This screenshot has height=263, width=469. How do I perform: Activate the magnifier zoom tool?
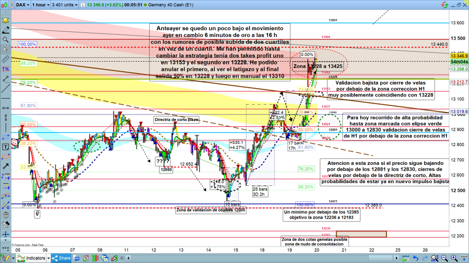(5, 40)
